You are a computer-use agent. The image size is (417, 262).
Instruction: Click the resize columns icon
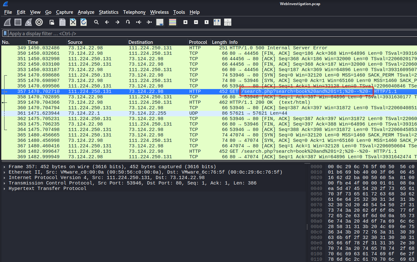tap(217, 22)
